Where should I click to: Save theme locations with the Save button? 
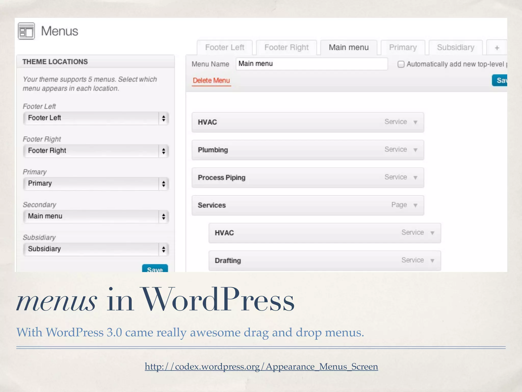(155, 268)
